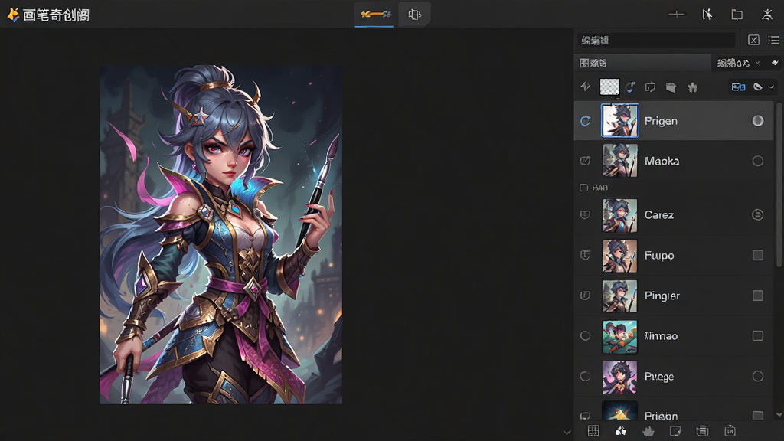Click the puzzle piece icon in layer toolbar
This screenshot has width=784, height=441.
click(x=692, y=87)
